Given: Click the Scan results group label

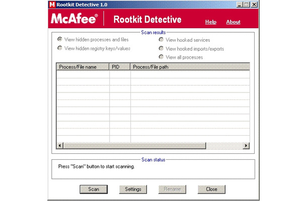Looking at the screenshot, I should (153, 33).
